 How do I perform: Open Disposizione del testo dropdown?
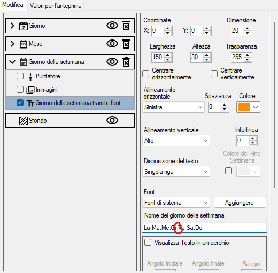click(176, 172)
